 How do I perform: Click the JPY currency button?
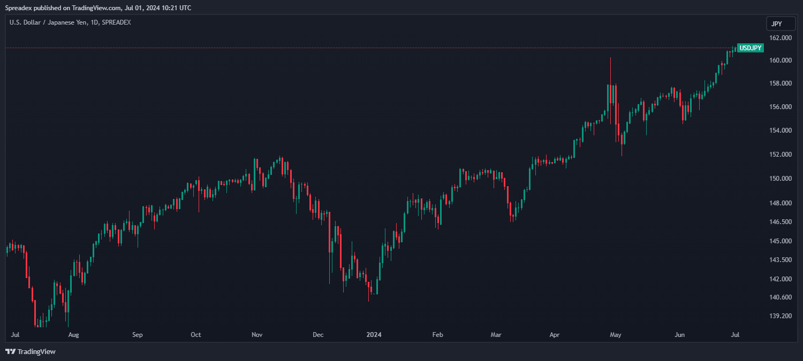point(781,24)
